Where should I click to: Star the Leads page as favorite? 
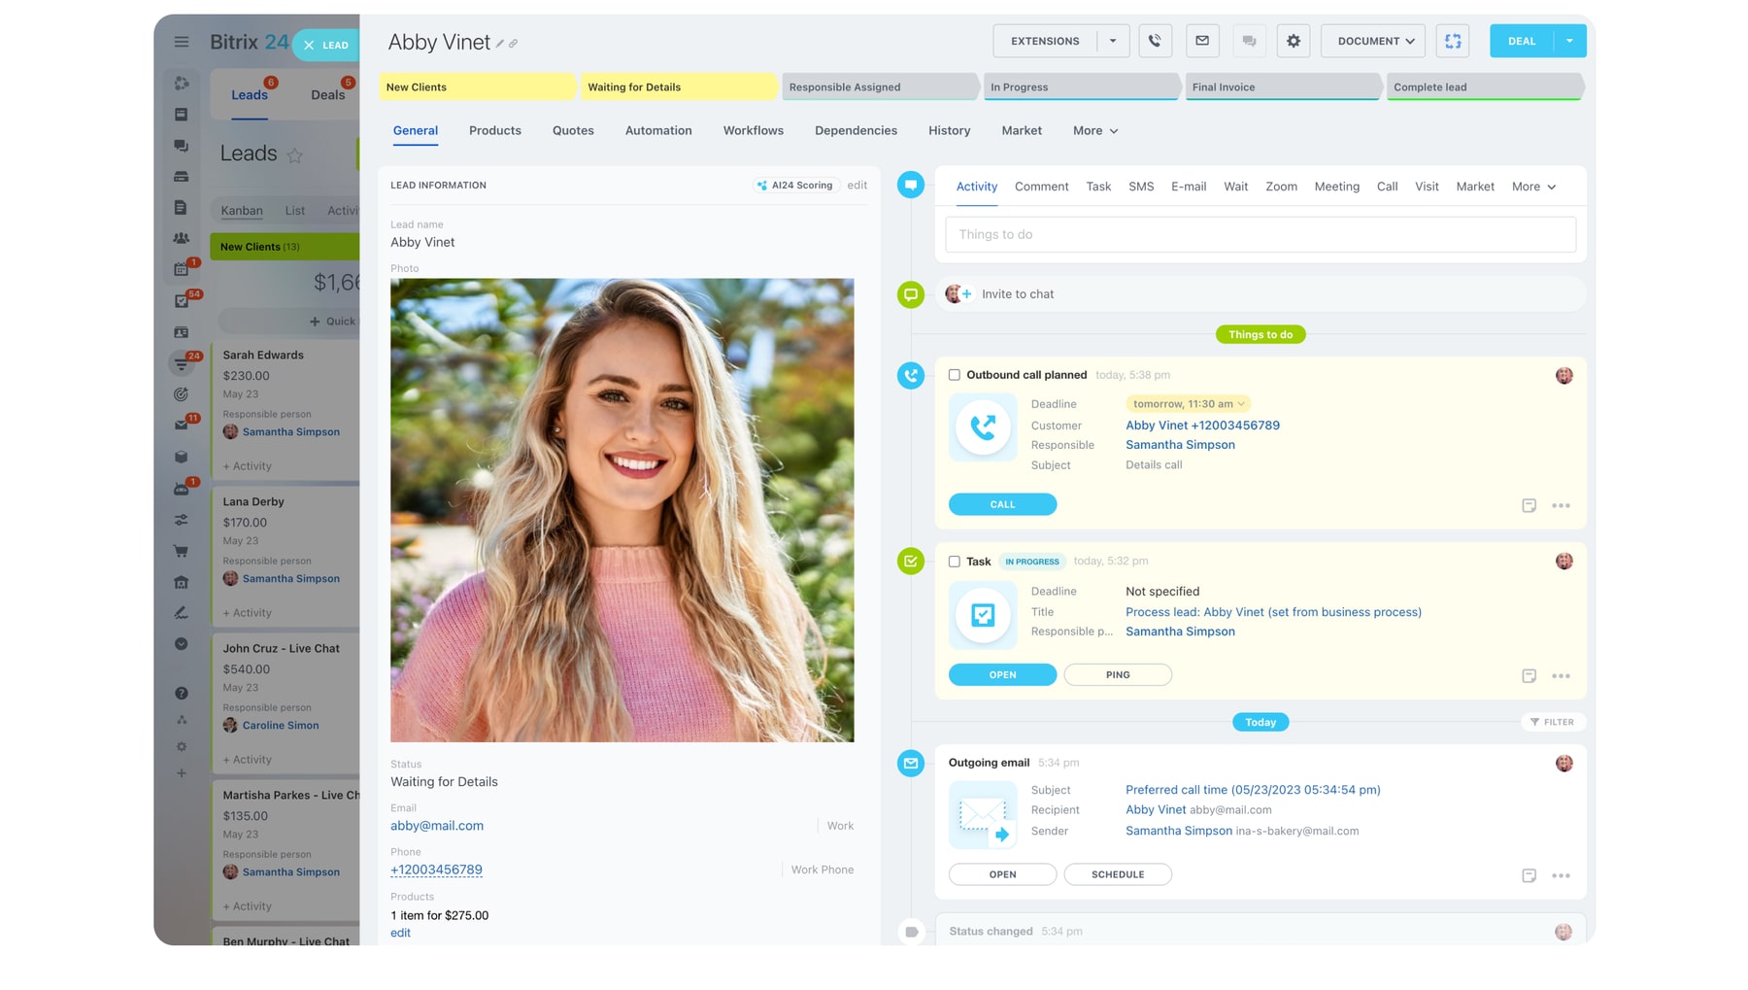point(295,155)
